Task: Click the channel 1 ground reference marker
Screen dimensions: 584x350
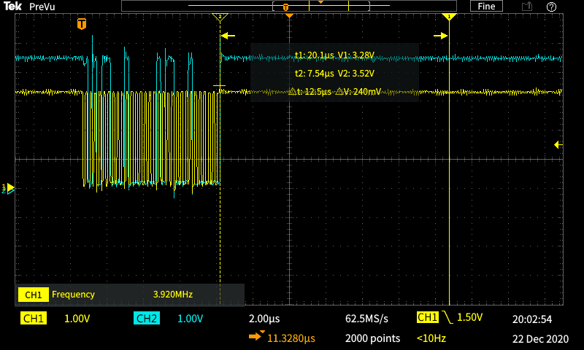Action: tap(9, 188)
